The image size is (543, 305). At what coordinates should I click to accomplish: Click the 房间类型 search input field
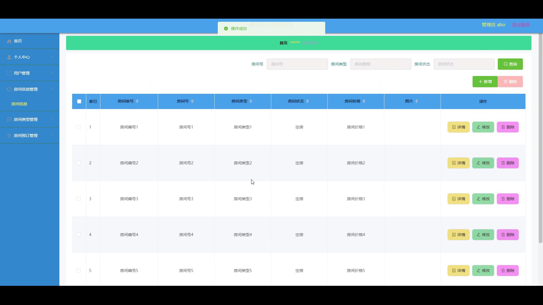tap(380, 64)
